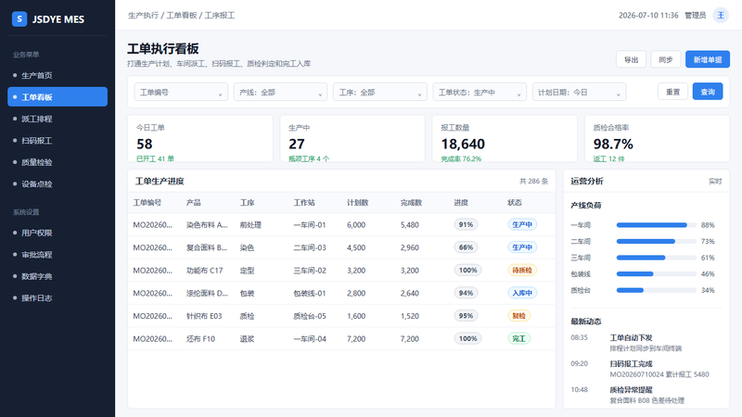This screenshot has height=417, width=742.
Task: Click the 导出 button
Action: pyautogui.click(x=631, y=59)
